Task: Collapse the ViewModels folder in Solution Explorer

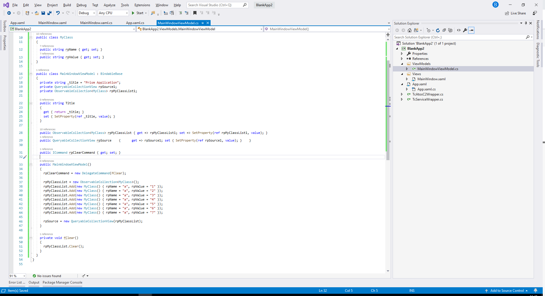Action: click(x=402, y=64)
